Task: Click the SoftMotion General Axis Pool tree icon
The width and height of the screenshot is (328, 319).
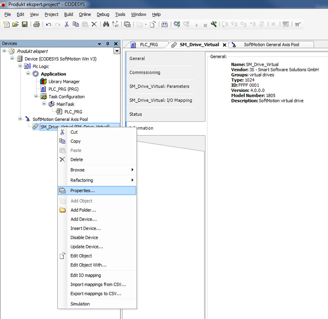Action: tap(28, 119)
